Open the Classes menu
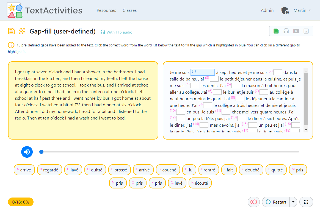This screenshot has width=320, height=214. pyautogui.click(x=129, y=10)
